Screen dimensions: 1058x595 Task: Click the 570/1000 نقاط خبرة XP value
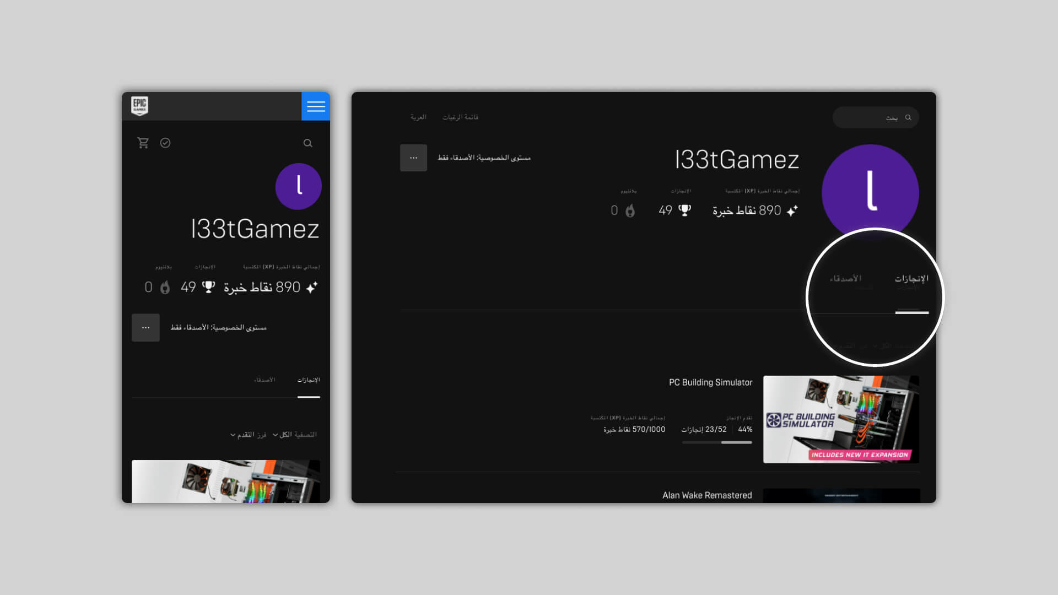pyautogui.click(x=634, y=430)
